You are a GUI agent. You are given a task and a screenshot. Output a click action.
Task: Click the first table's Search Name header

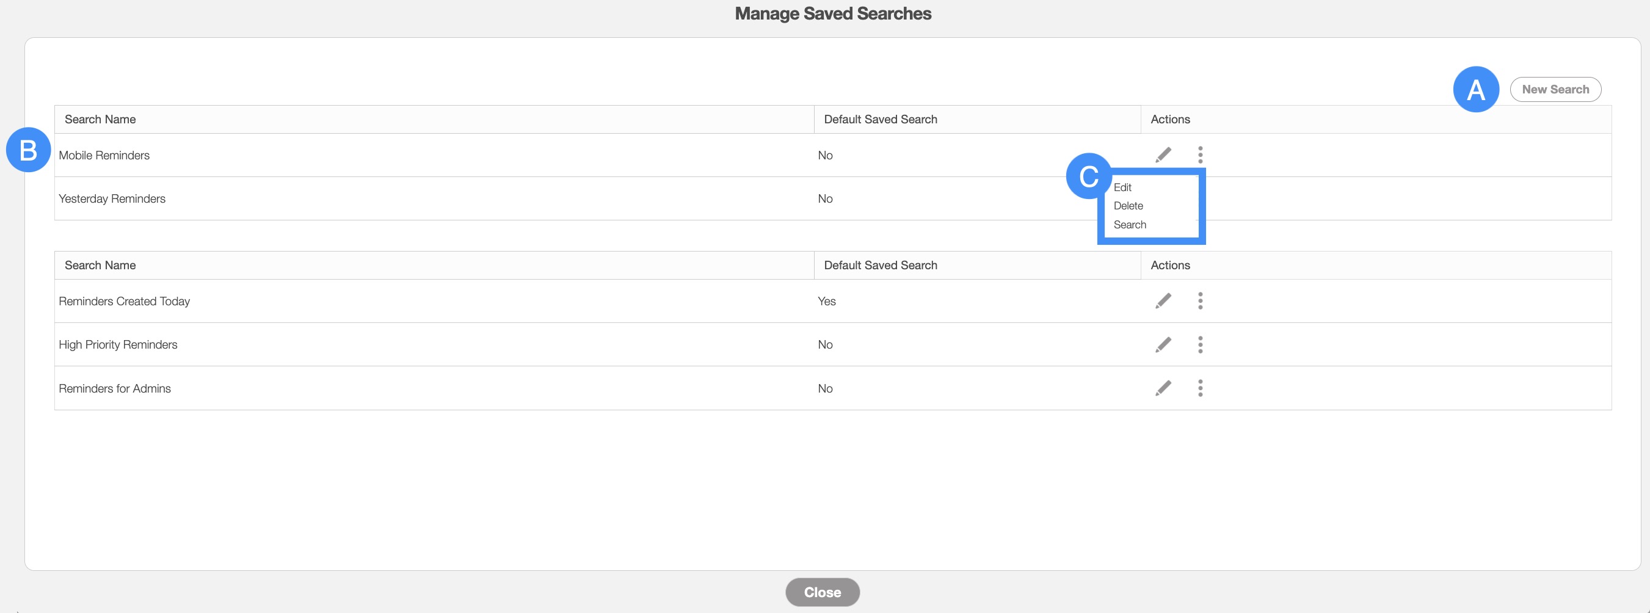pos(100,120)
